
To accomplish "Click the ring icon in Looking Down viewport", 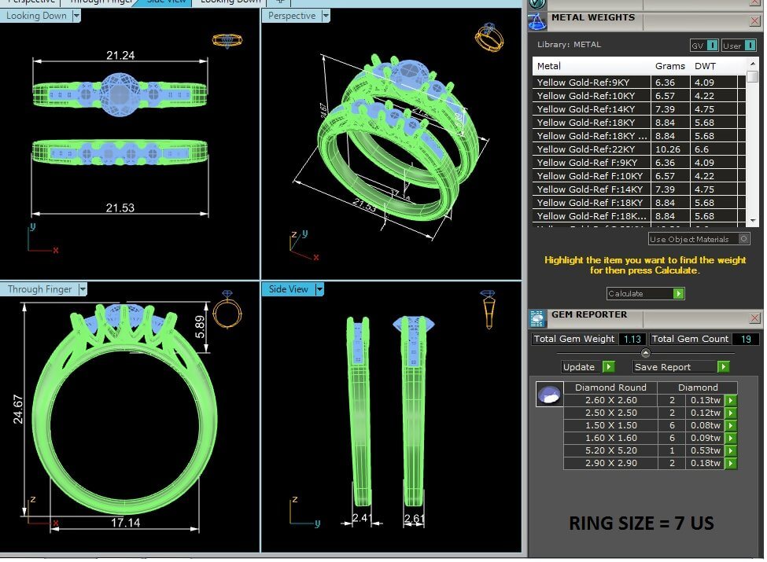I will tap(225, 40).
